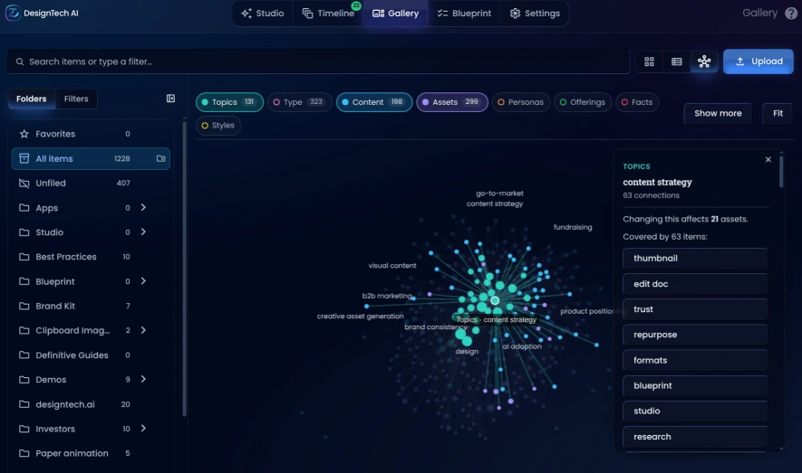
Task: Open the trust item
Action: pos(695,309)
